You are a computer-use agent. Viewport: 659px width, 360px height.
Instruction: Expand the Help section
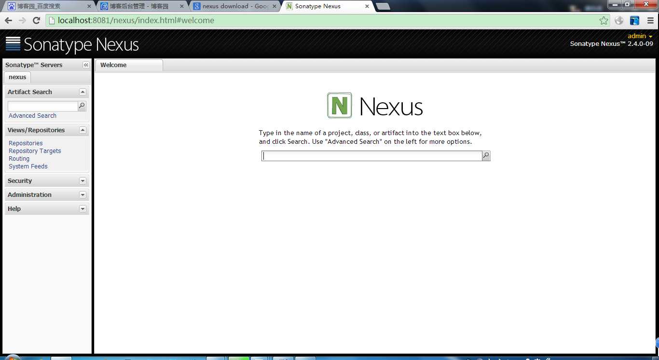pyautogui.click(x=82, y=209)
